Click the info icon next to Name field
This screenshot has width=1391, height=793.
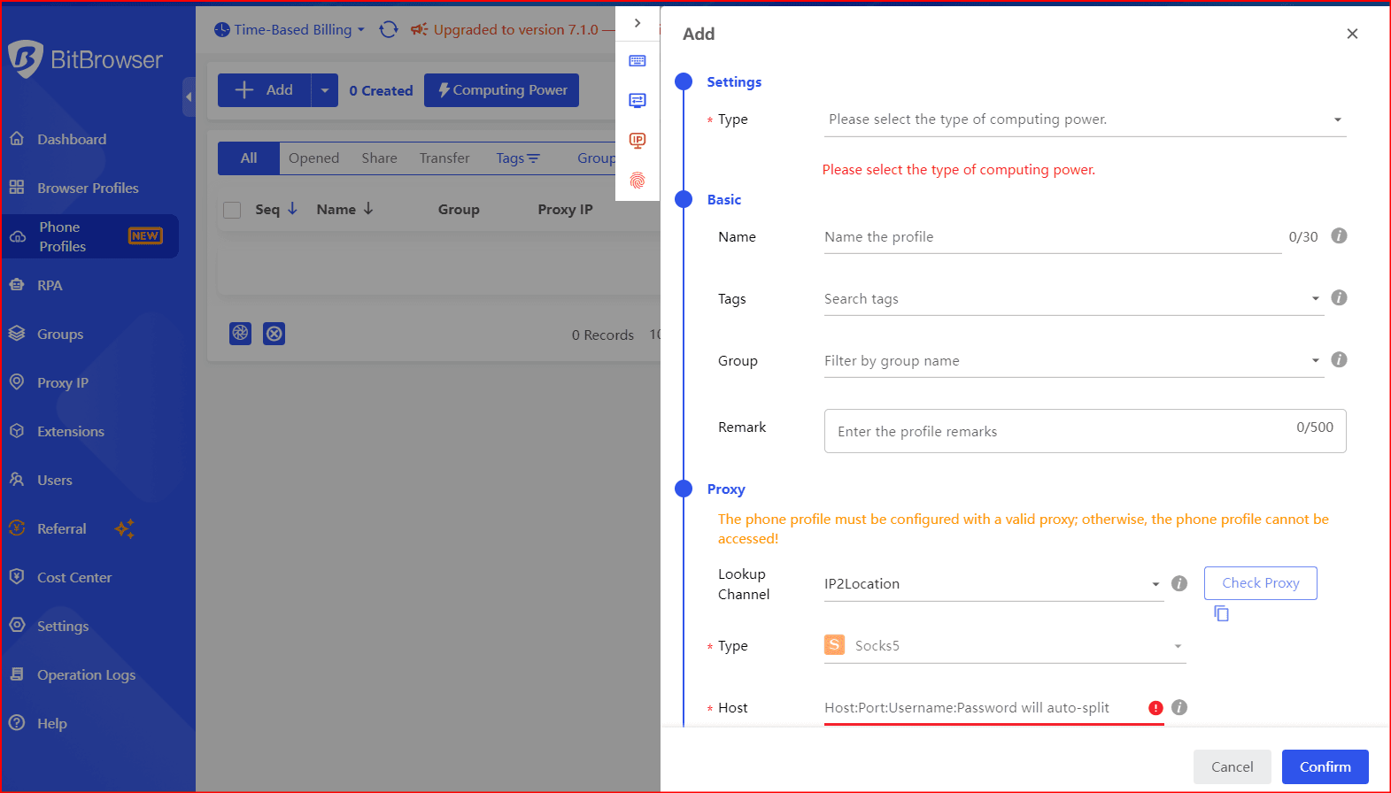point(1339,236)
